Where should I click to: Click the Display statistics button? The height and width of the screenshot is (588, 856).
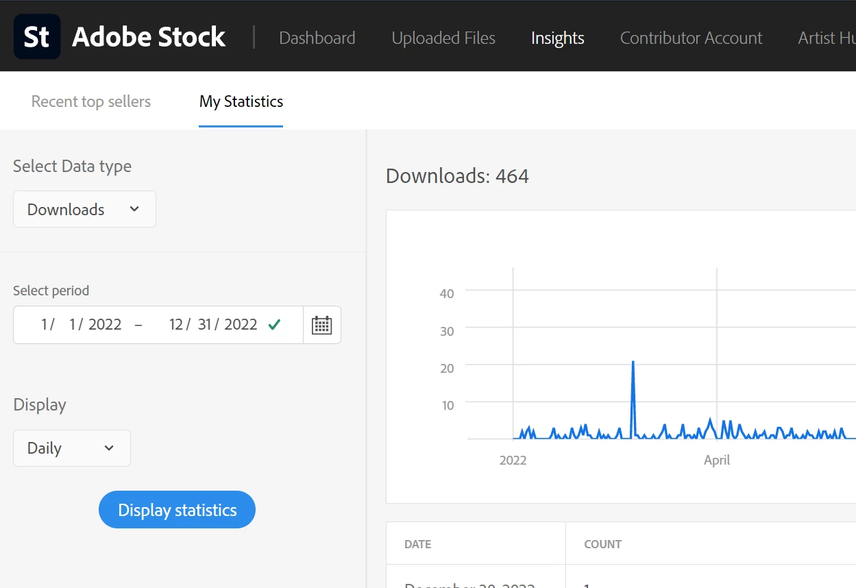tap(177, 510)
